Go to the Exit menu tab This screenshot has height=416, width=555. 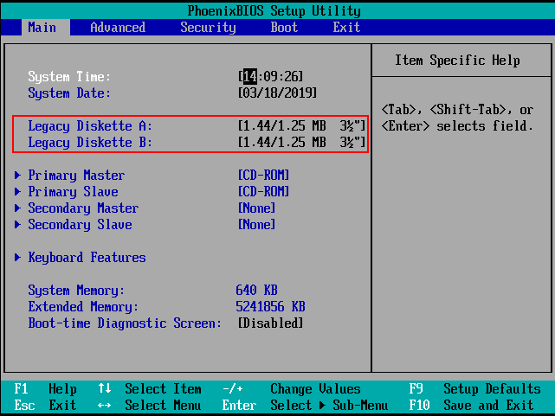click(346, 27)
